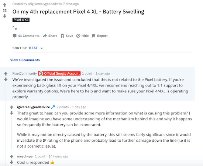Open igiverealygoodadvice commenter profile

click(34, 107)
